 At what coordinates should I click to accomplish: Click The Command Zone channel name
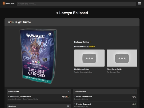pyautogui.click(x=113, y=72)
